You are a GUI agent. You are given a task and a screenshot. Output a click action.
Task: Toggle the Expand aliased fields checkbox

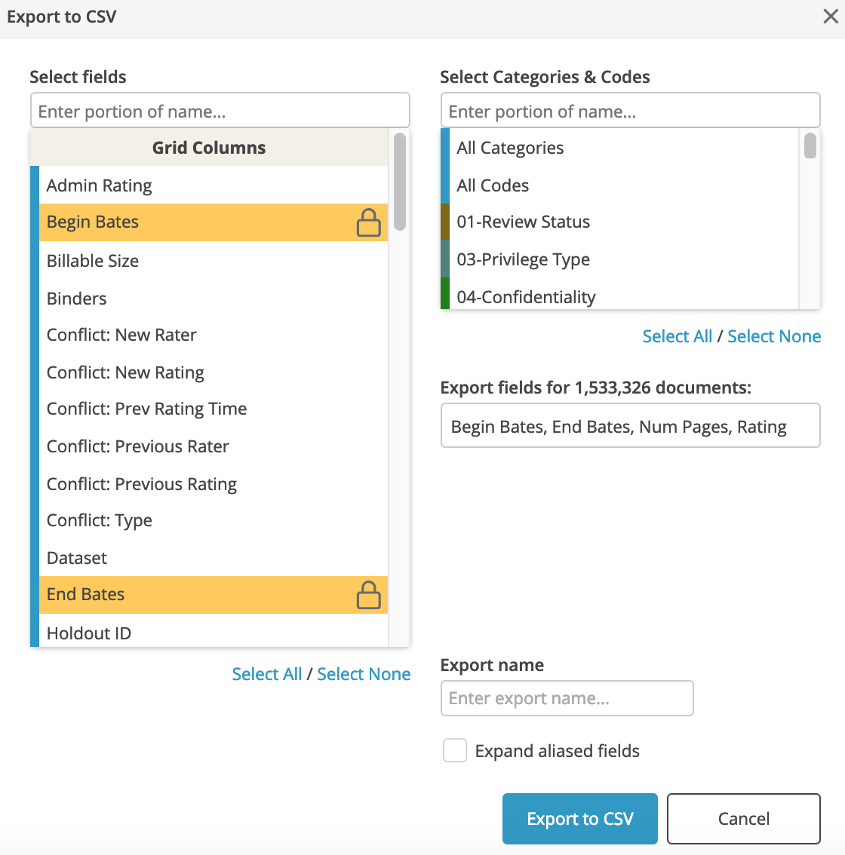click(x=455, y=750)
